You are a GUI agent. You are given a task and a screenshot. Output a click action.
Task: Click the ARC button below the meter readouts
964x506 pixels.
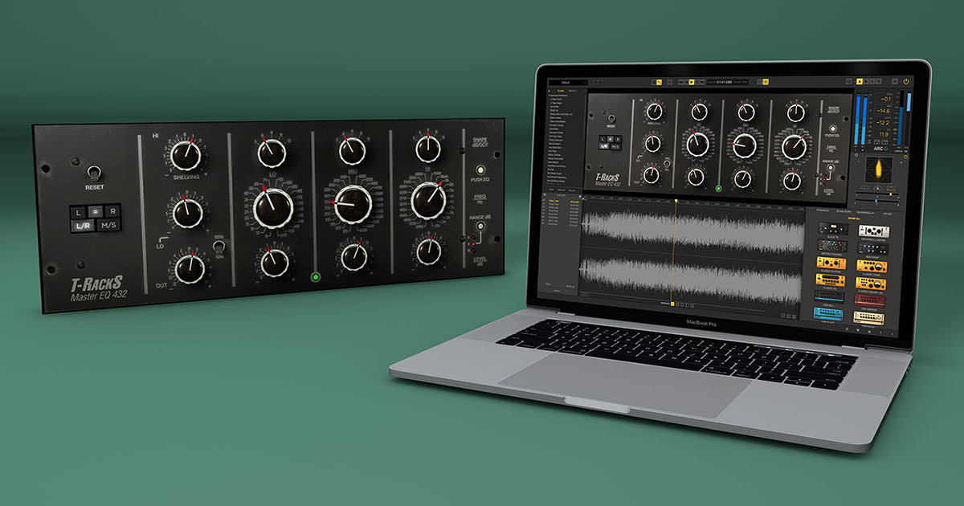880,149
